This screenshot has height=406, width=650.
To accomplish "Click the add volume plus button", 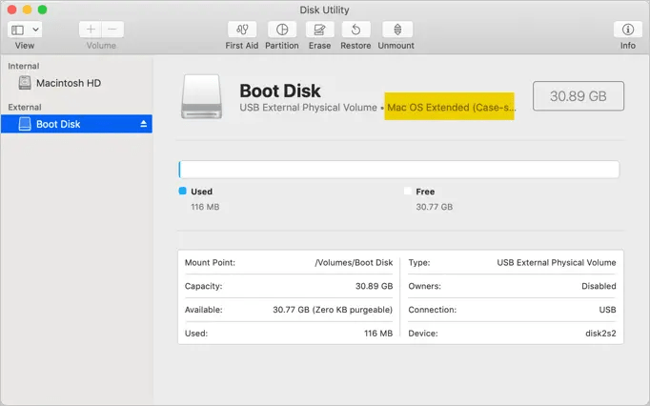I will click(91, 30).
